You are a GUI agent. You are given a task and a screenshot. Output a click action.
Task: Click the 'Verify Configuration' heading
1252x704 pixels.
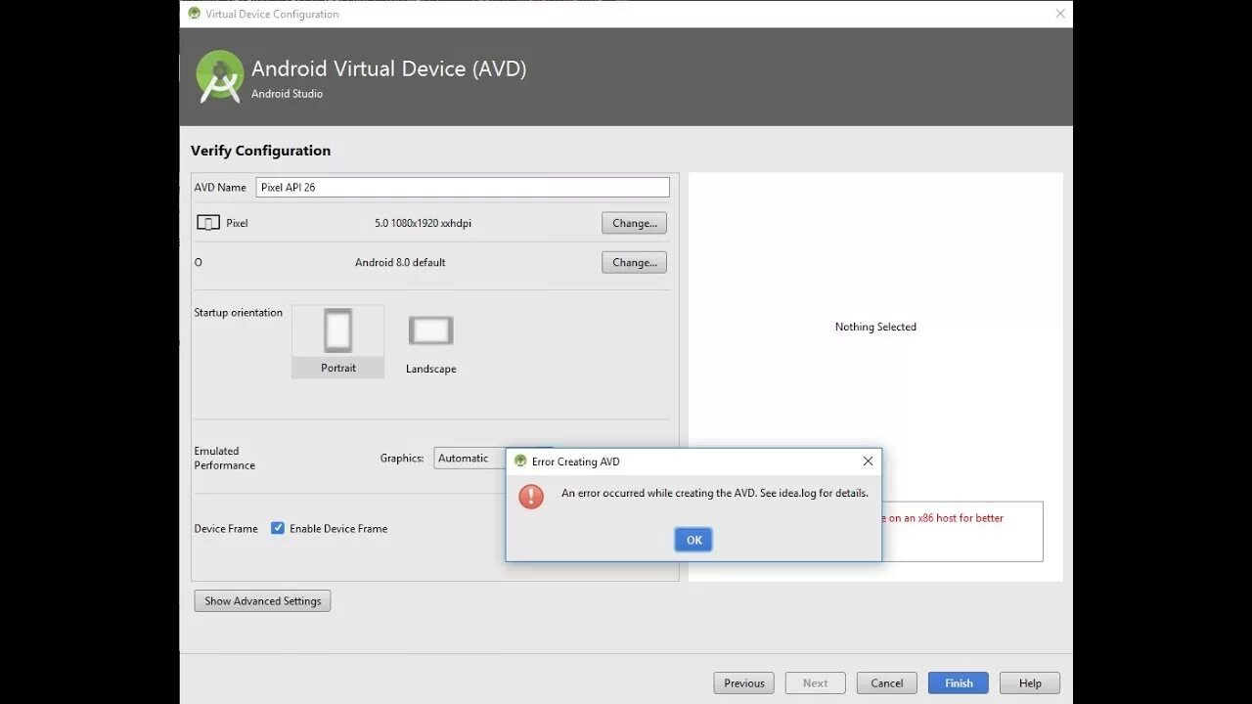click(x=260, y=151)
